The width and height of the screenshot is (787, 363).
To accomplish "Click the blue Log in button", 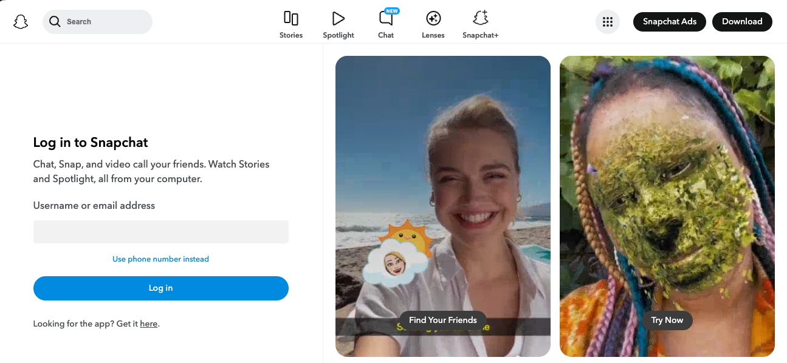I will 160,288.
